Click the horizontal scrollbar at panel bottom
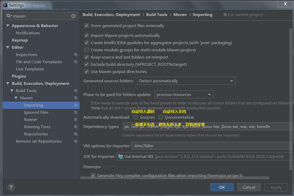Screen dimensions: 294x196 [x=175, y=178]
